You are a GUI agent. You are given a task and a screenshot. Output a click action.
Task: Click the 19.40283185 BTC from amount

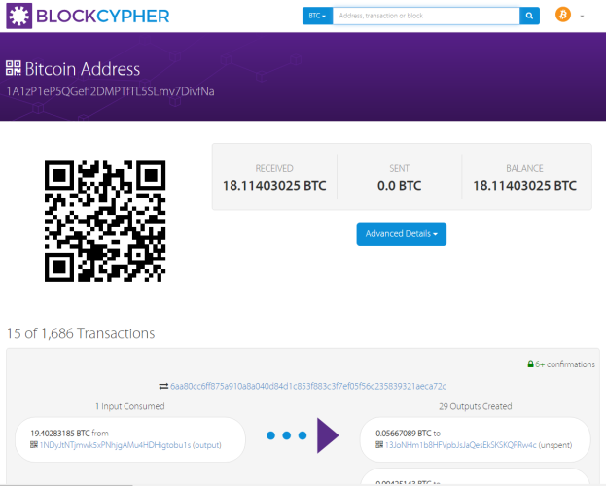[70, 434]
